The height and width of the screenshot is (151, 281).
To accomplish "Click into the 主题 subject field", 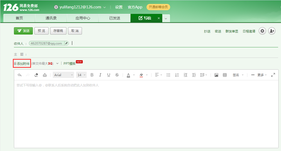I will pyautogui.click(x=152, y=54).
